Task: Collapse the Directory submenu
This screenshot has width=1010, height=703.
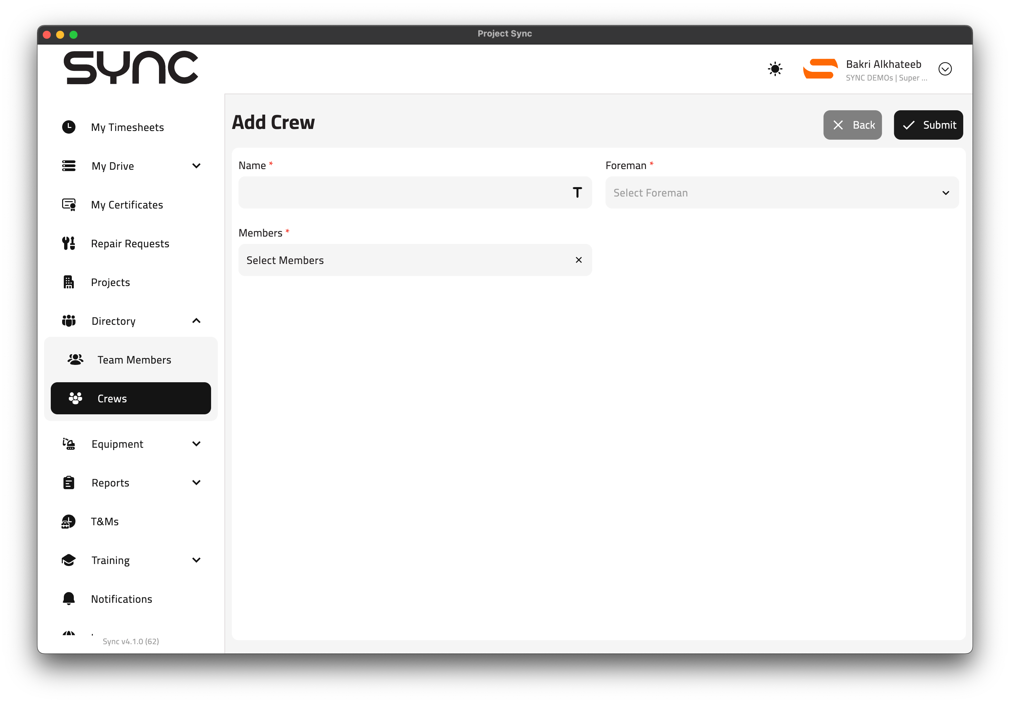Action: click(x=196, y=321)
